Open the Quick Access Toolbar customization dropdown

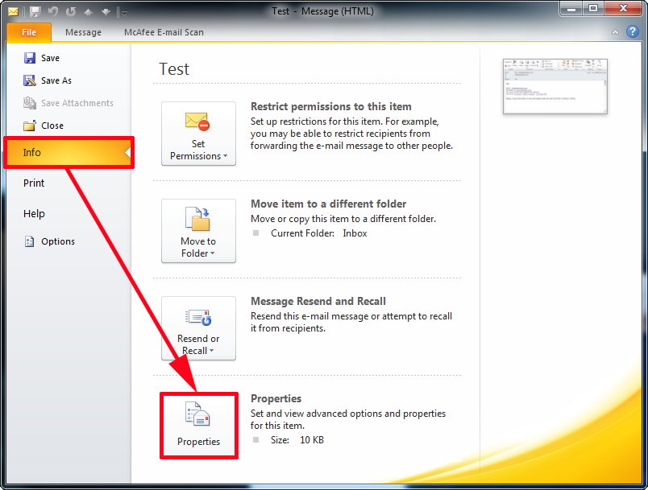coord(123,12)
